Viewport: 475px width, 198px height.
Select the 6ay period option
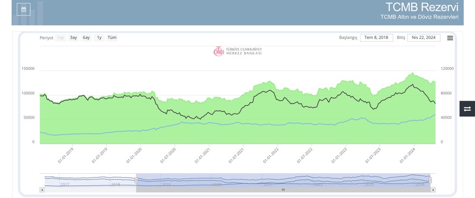point(86,38)
